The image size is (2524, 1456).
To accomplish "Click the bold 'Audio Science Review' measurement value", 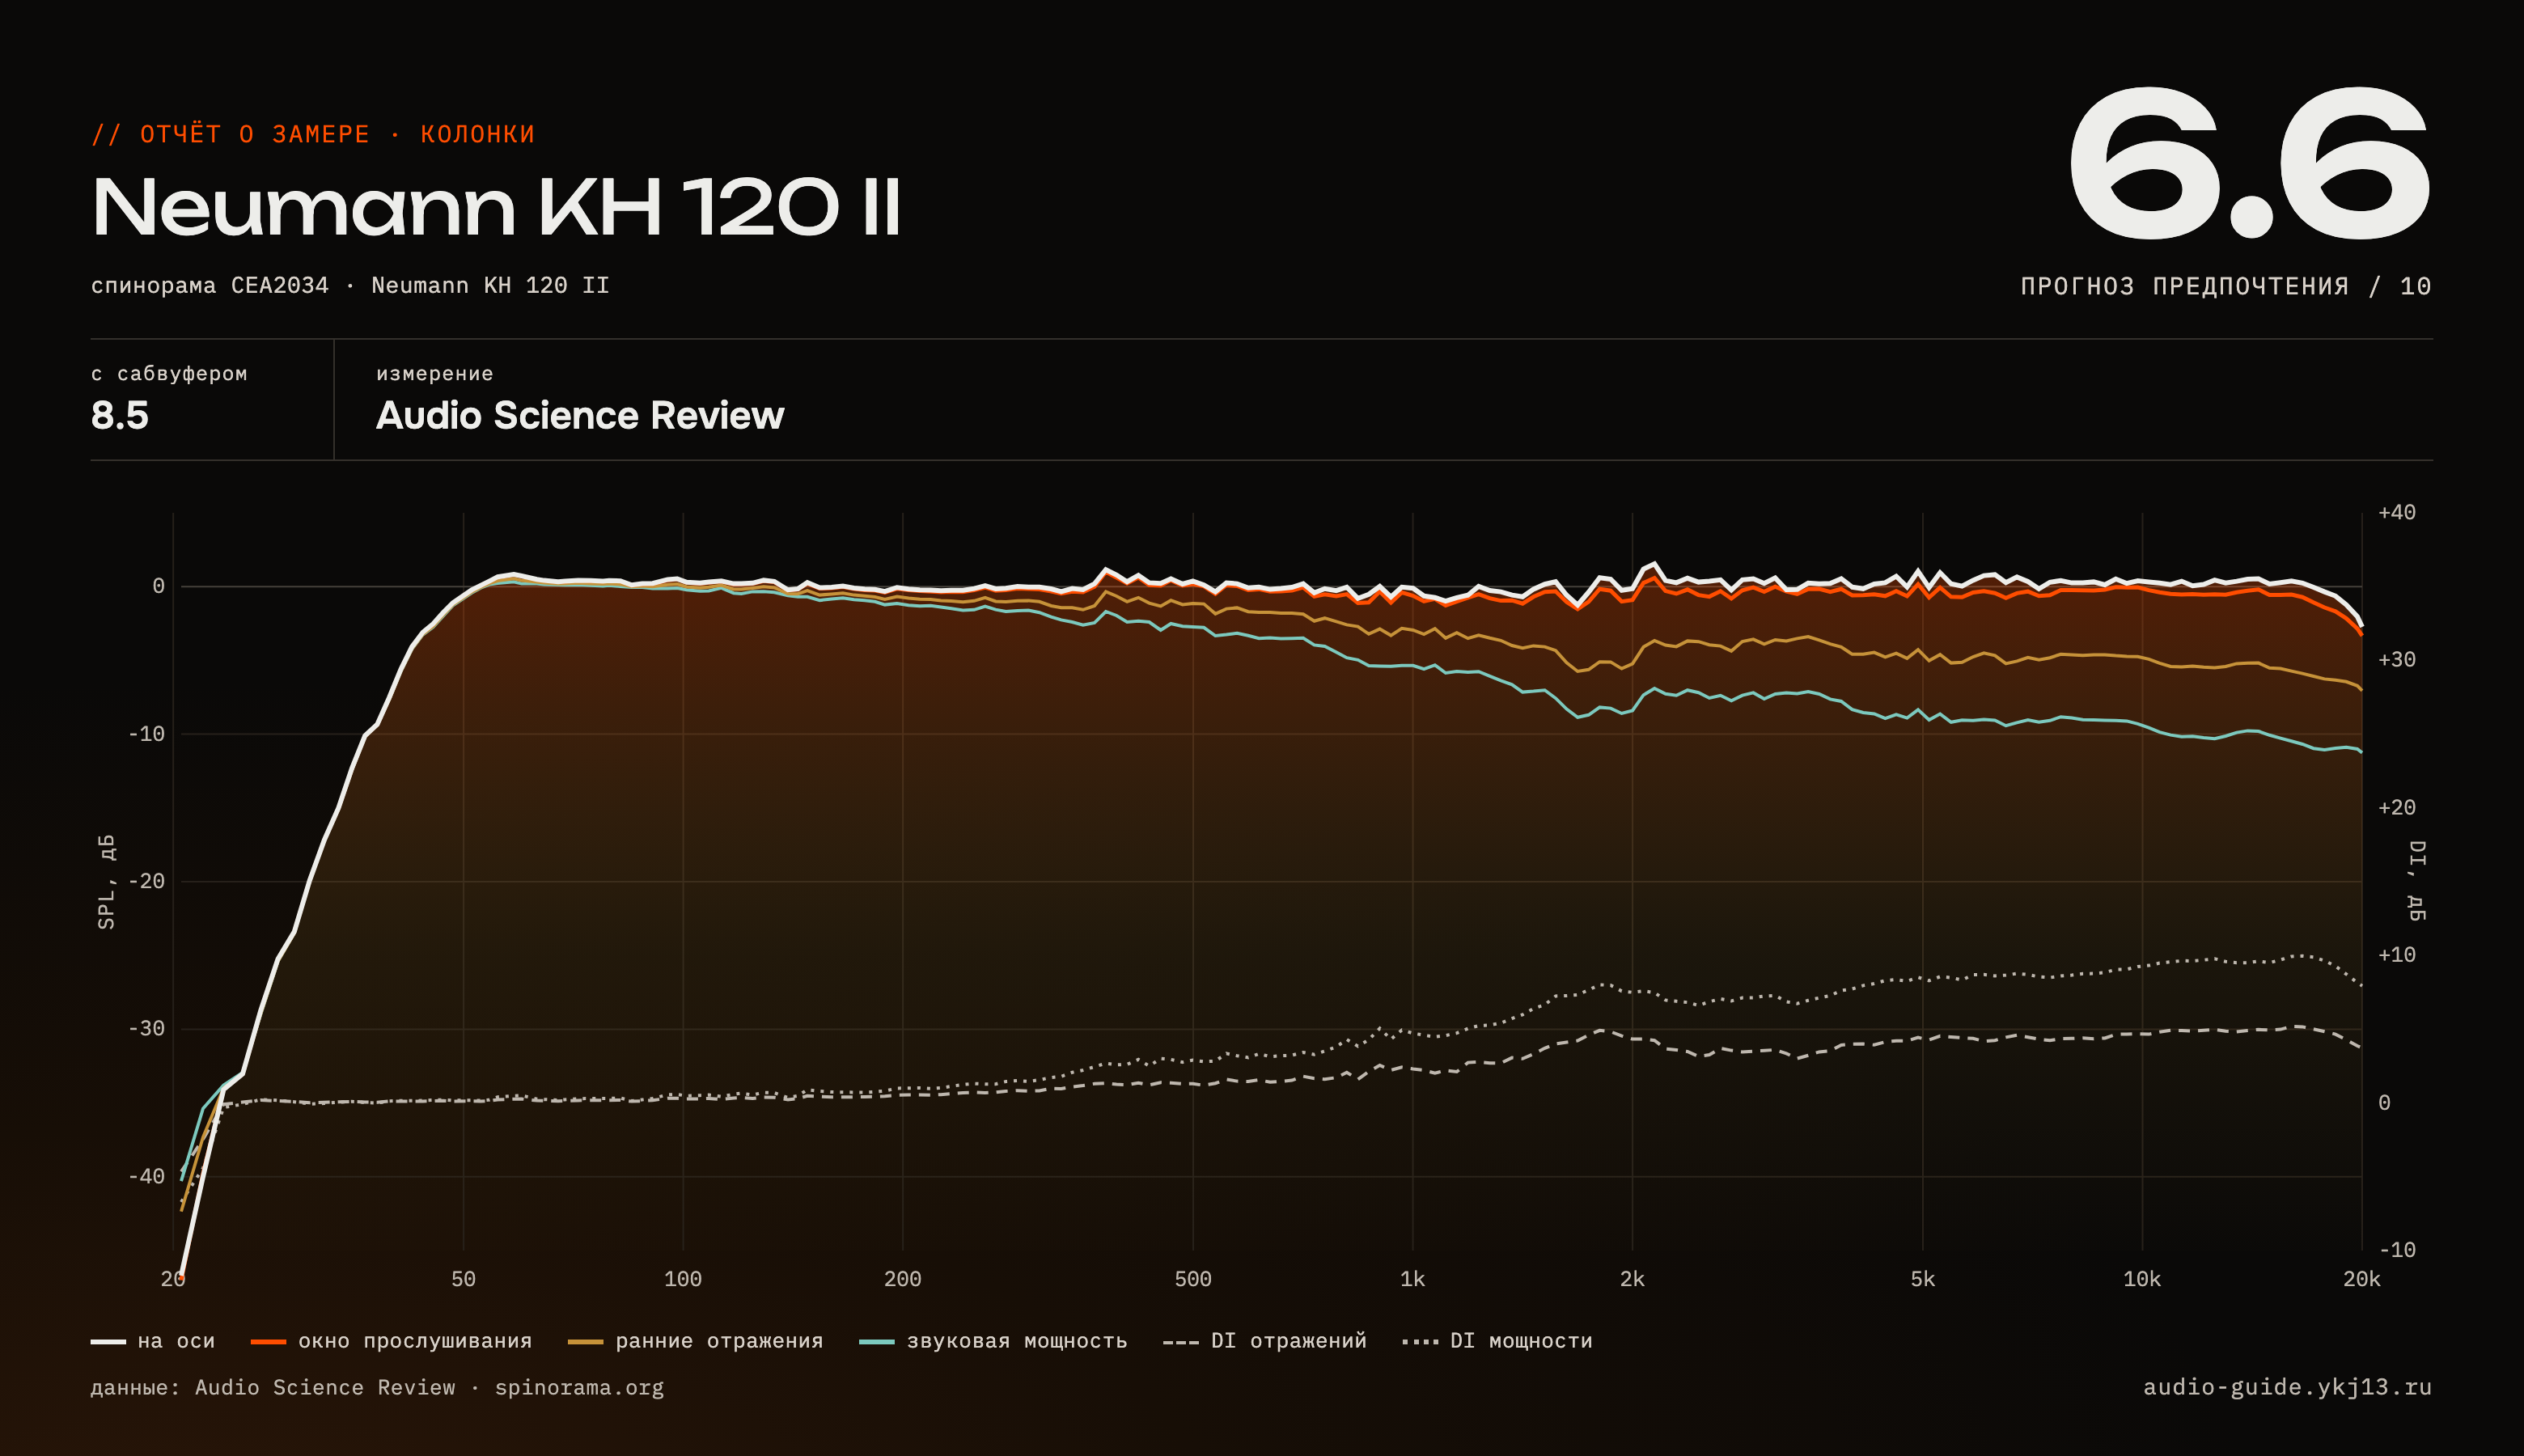I will pos(580,415).
